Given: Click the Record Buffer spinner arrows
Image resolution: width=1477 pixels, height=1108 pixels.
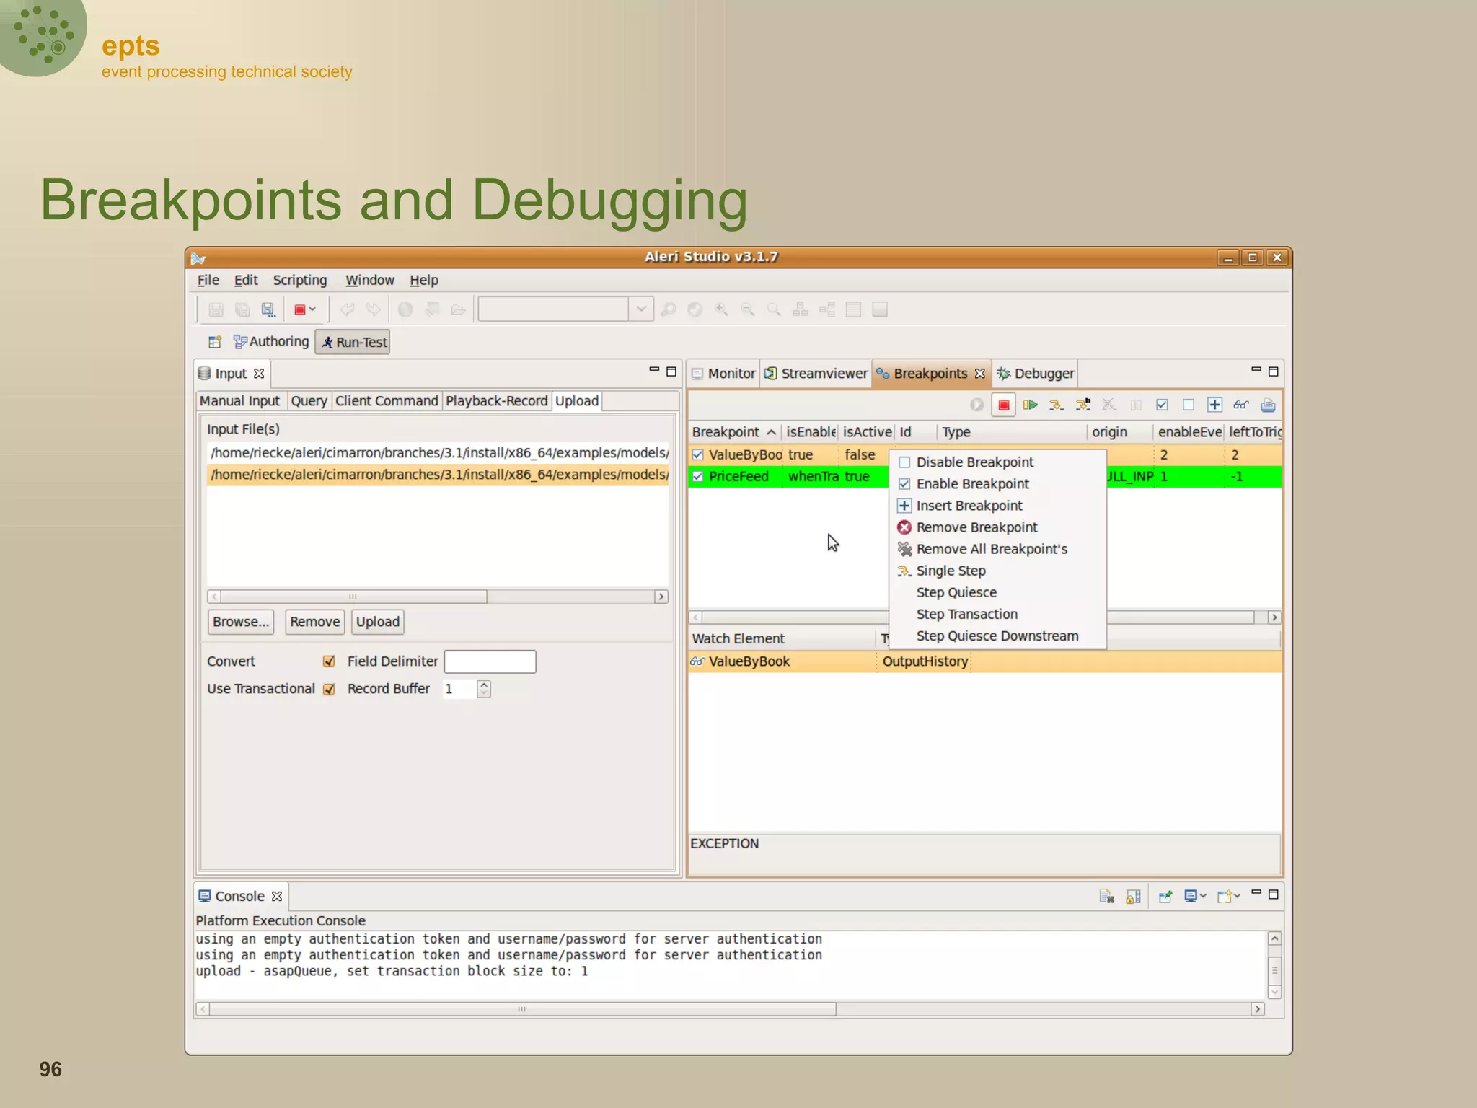Looking at the screenshot, I should tap(484, 689).
